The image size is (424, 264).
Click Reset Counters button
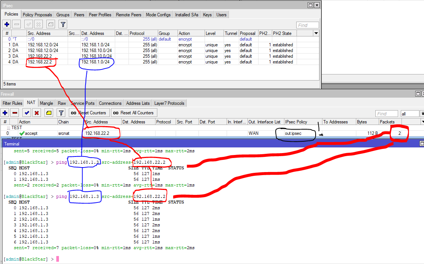(89, 113)
